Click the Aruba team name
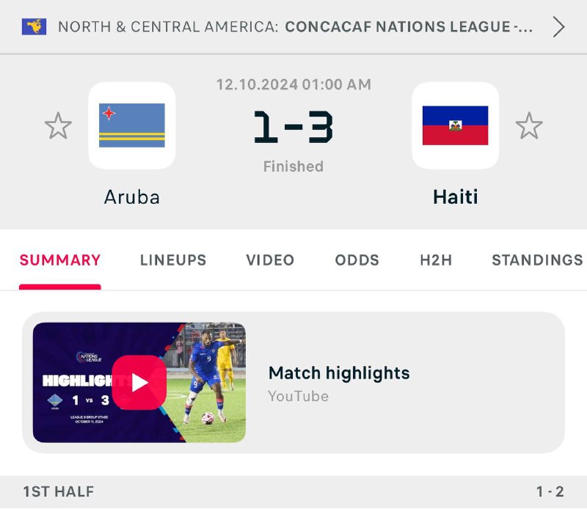 [x=132, y=197]
